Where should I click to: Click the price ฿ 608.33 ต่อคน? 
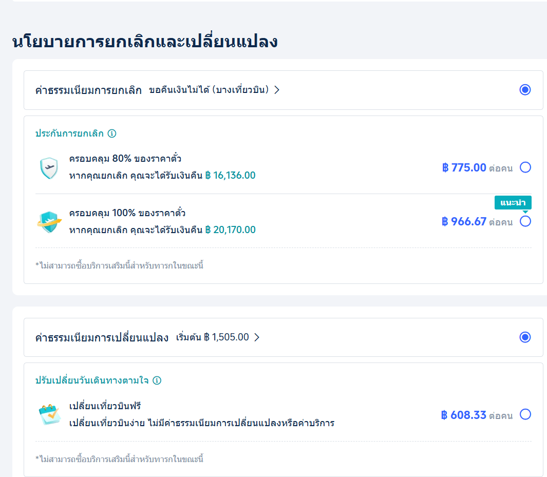click(477, 415)
